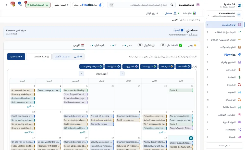The height and width of the screenshot is (150, 245).
Task: Click the global search input field
Action: [x=141, y=5]
